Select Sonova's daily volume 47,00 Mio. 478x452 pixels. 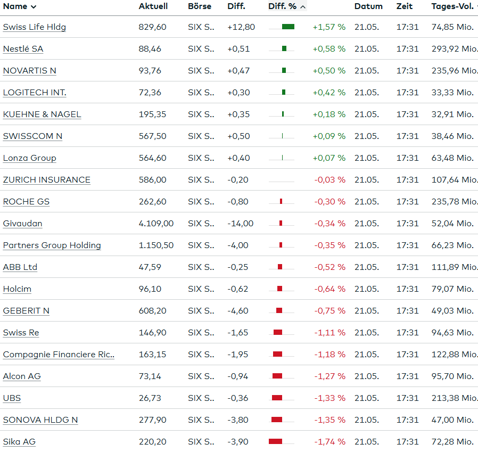point(452,420)
